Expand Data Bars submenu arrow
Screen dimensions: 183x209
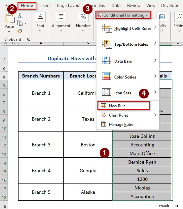pyautogui.click(x=155, y=60)
